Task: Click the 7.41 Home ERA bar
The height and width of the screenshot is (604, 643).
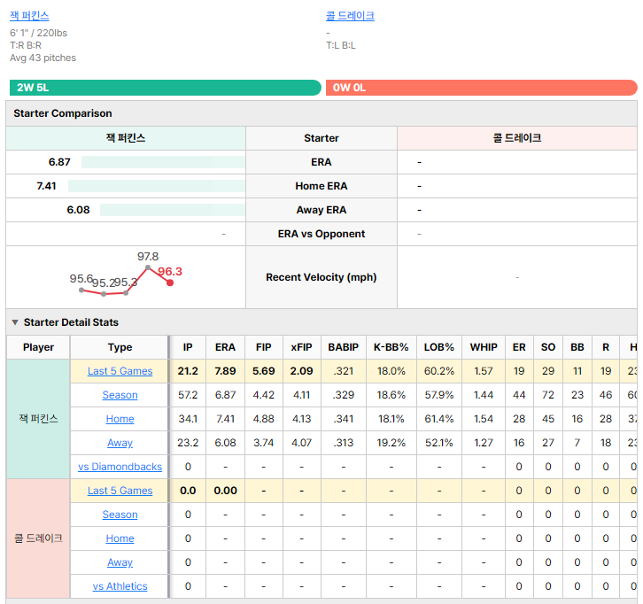Action: 156,186
